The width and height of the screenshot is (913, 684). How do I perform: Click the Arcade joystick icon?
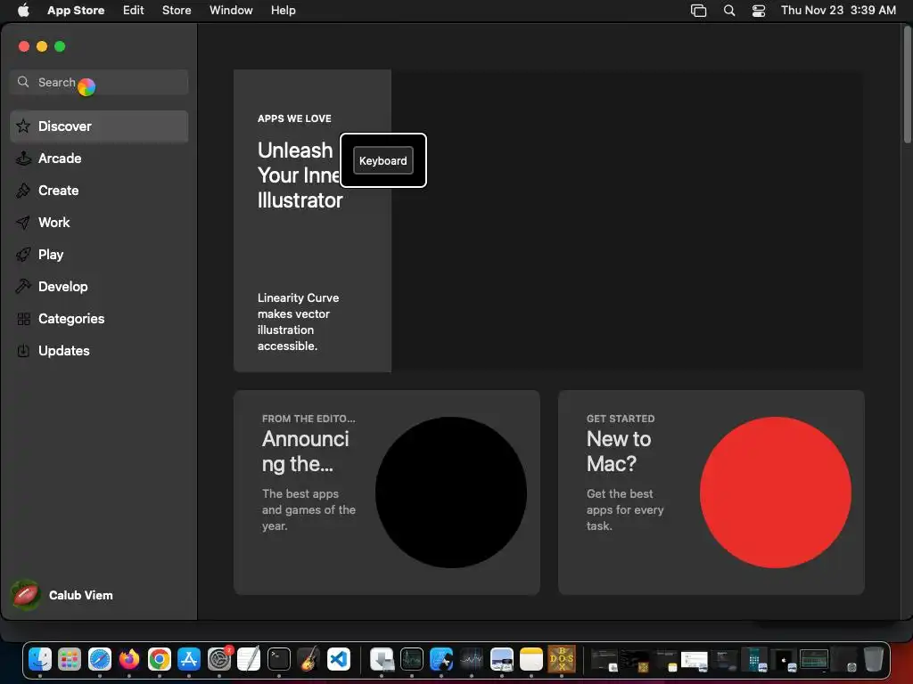[23, 159]
